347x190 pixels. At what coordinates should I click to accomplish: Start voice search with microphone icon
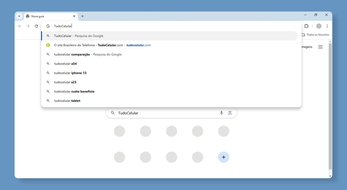tap(221, 113)
